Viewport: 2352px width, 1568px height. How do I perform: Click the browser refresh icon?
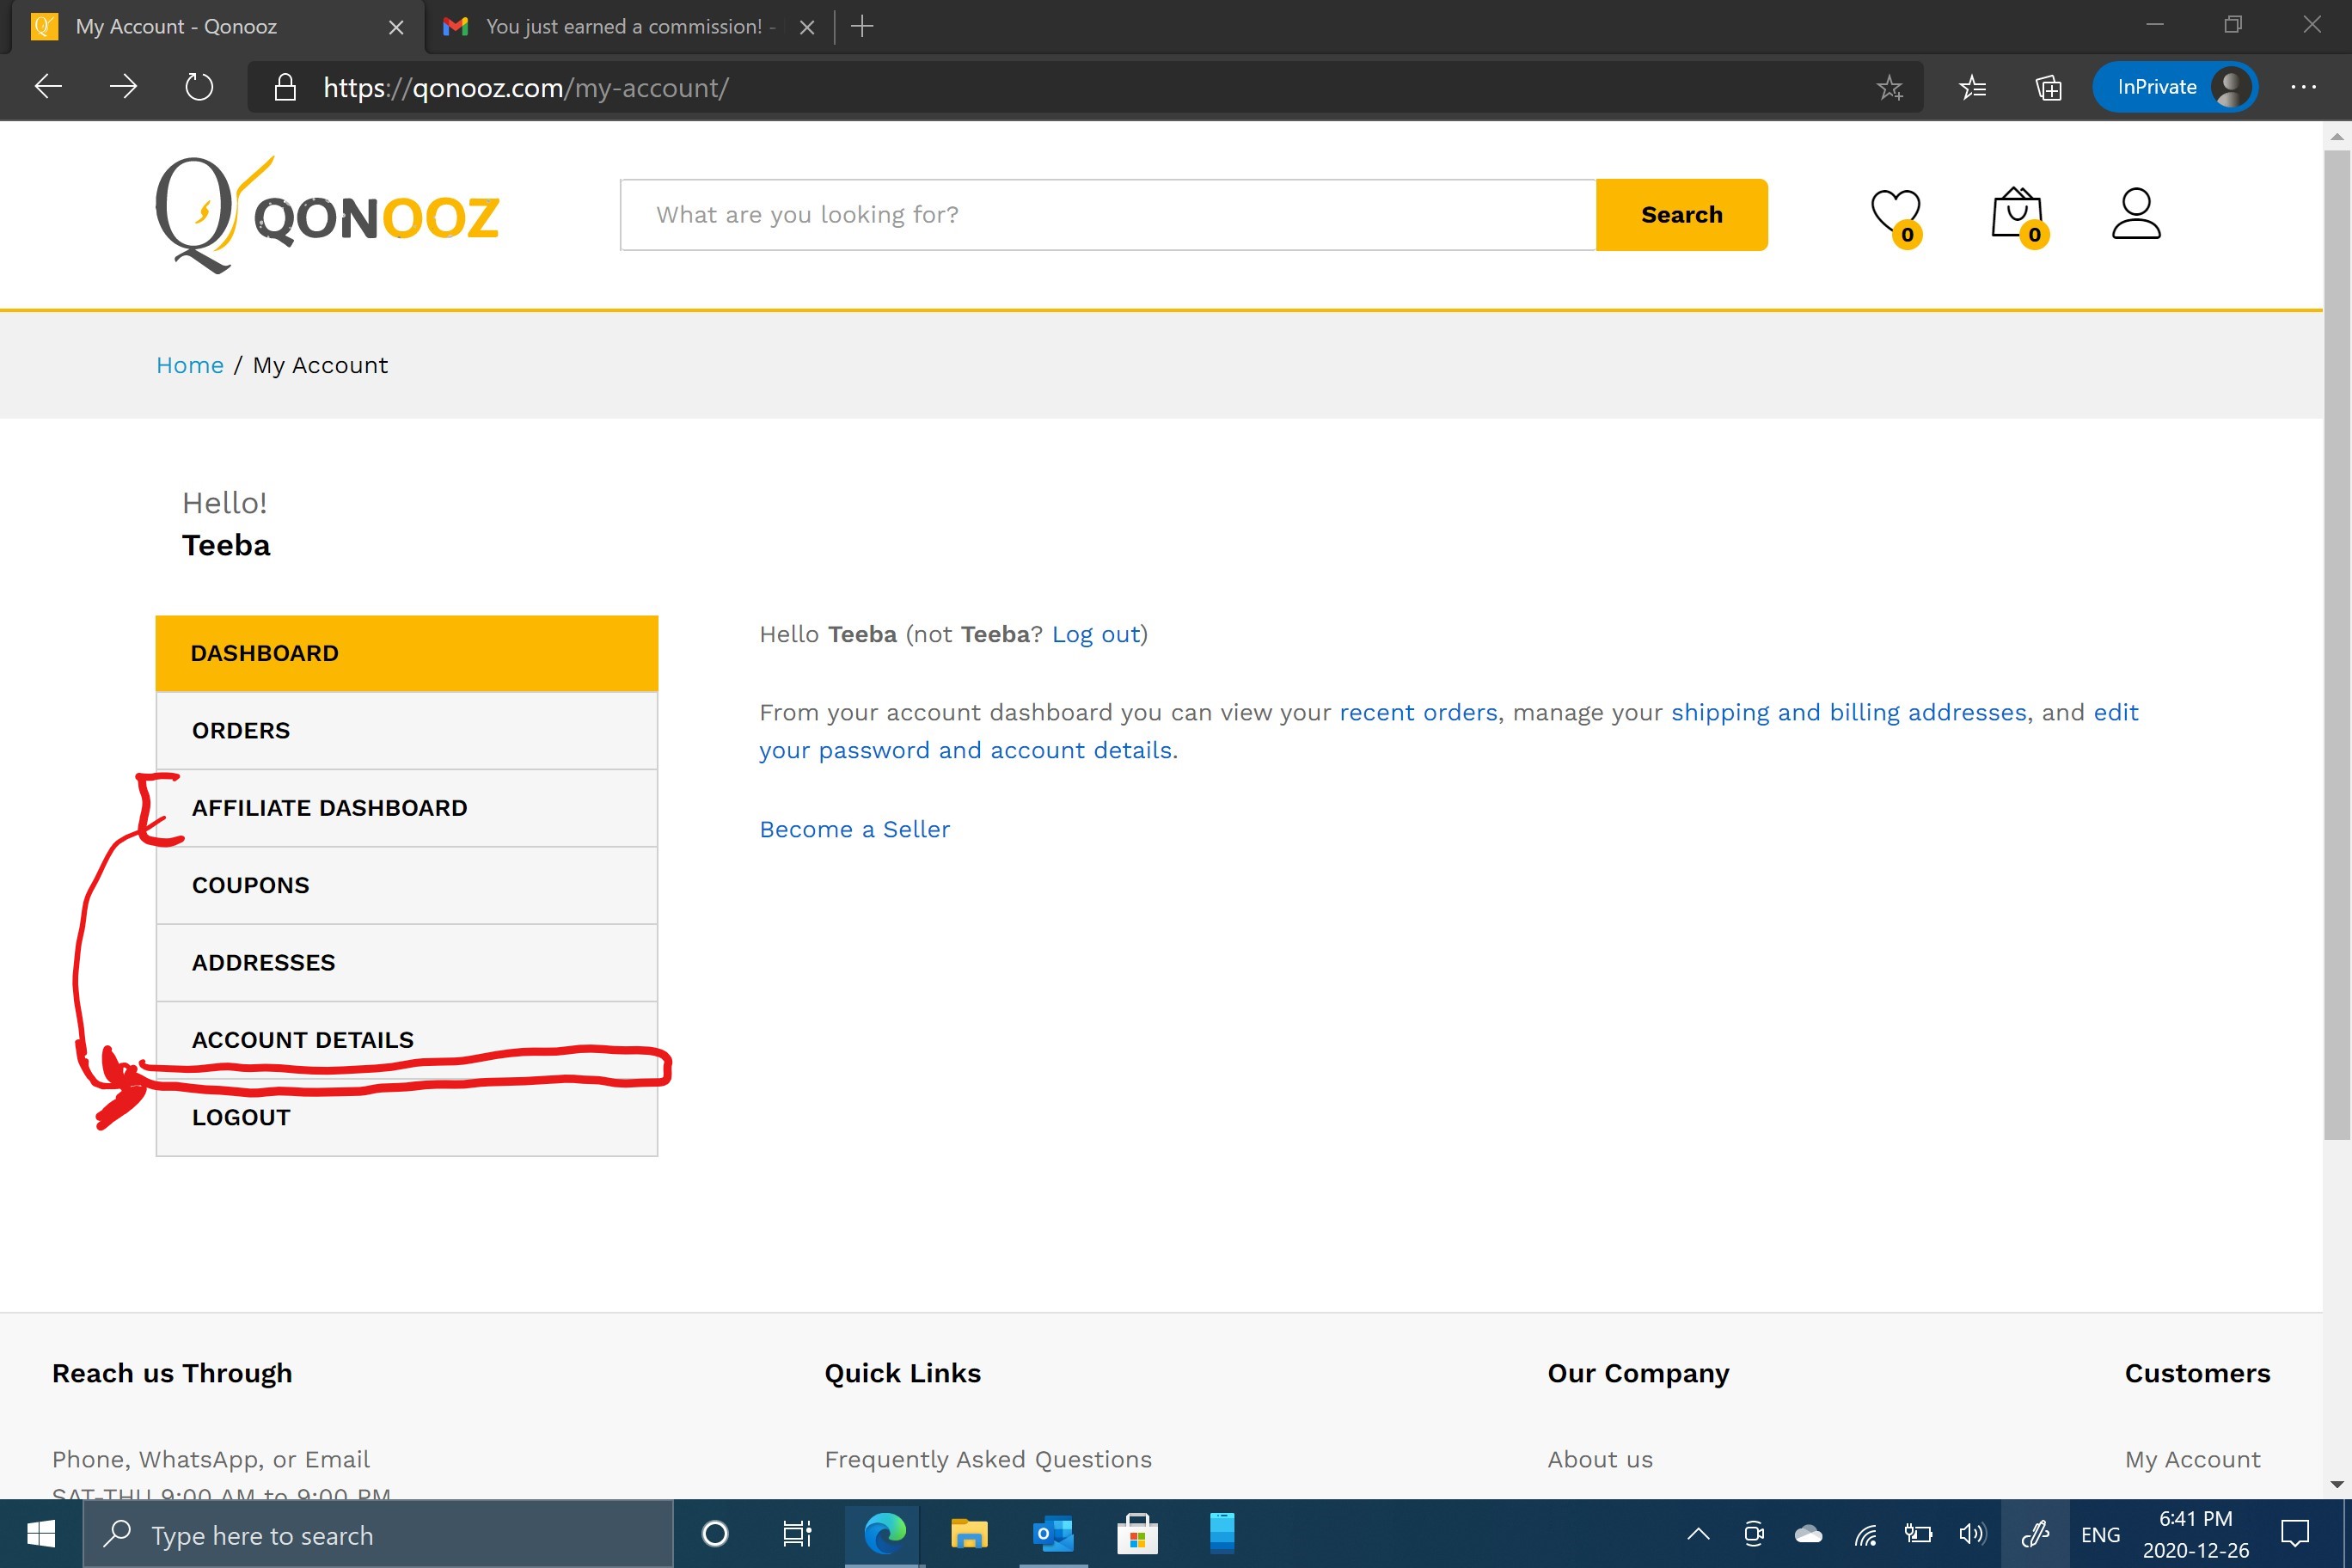[x=199, y=87]
